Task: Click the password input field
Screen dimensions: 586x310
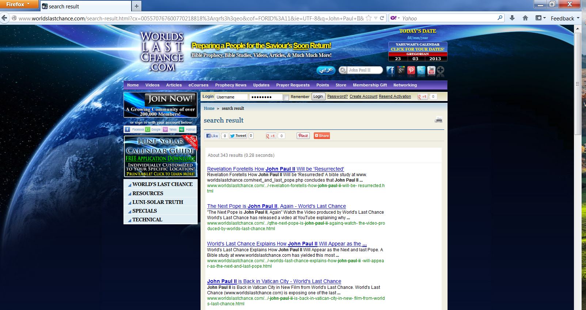Action: tap(266, 97)
